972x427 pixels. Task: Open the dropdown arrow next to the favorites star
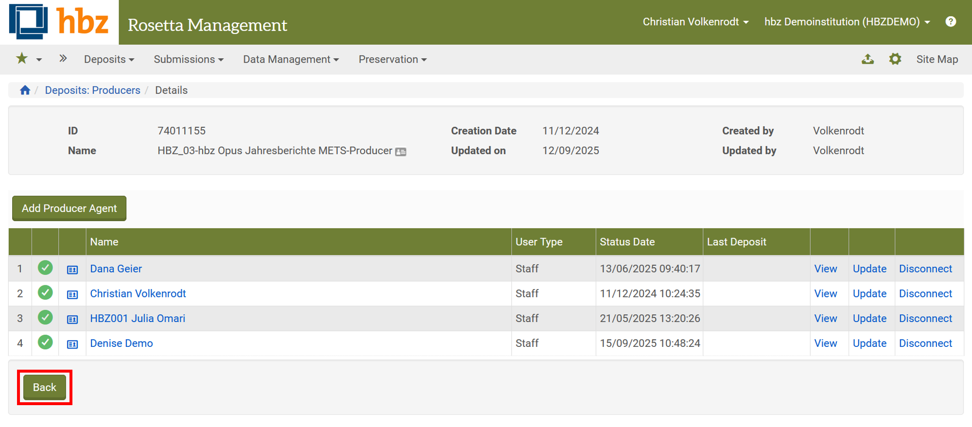pos(39,60)
